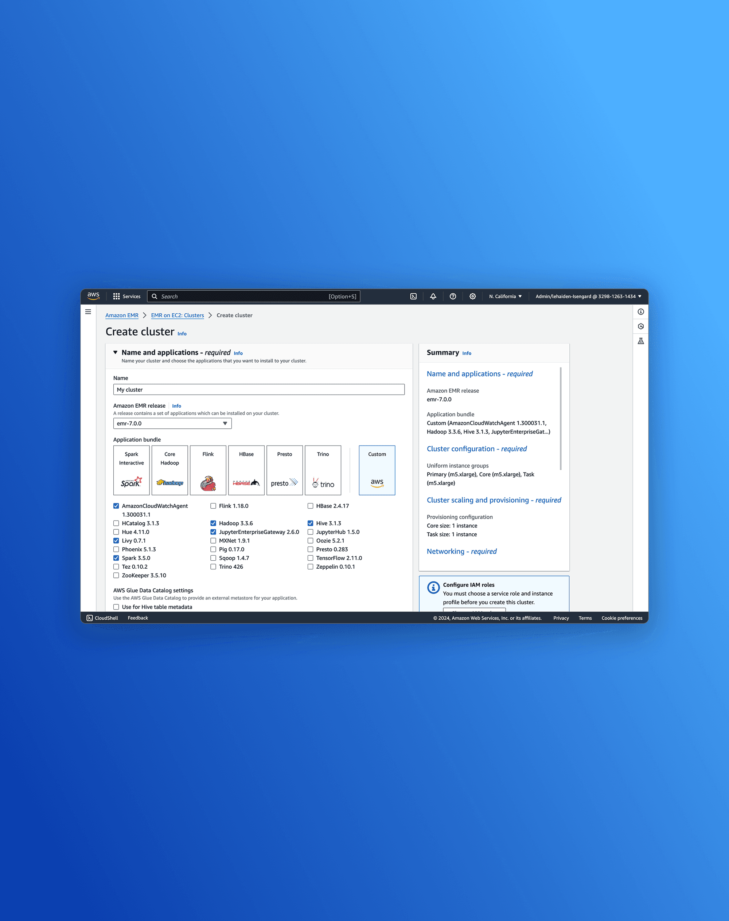
Task: Open the EMR on EC2: Clusters breadcrumb
Action: click(177, 315)
